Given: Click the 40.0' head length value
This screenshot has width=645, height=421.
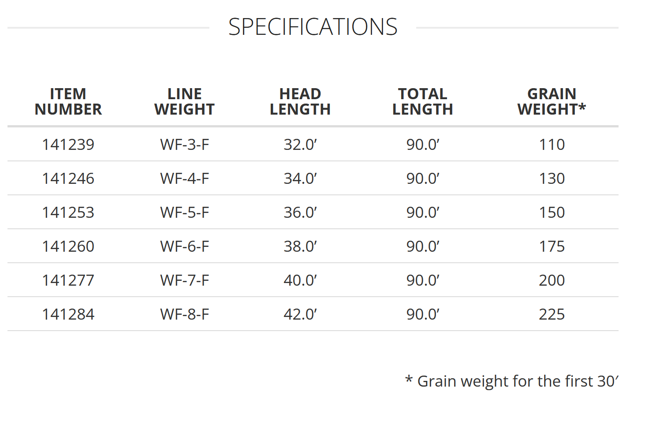Looking at the screenshot, I should tap(300, 280).
